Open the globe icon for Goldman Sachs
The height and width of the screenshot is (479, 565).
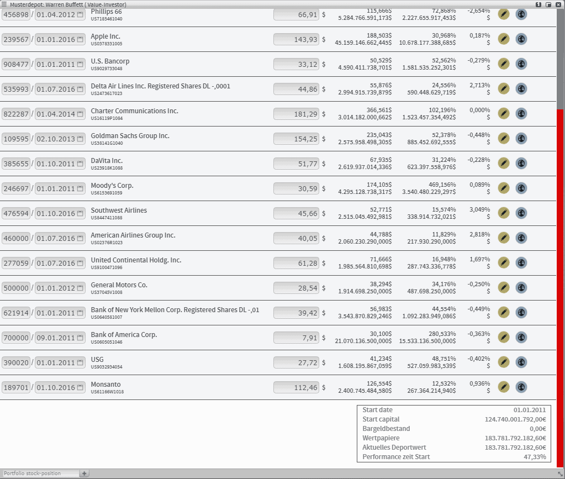(x=521, y=138)
